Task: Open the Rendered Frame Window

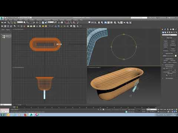Action: [x=121, y=23]
